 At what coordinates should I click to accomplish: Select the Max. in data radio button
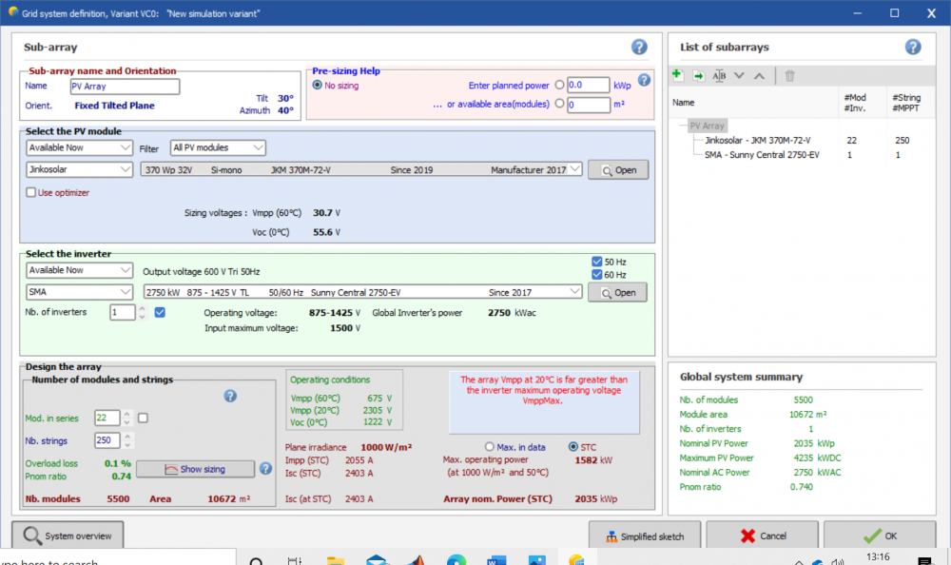490,446
